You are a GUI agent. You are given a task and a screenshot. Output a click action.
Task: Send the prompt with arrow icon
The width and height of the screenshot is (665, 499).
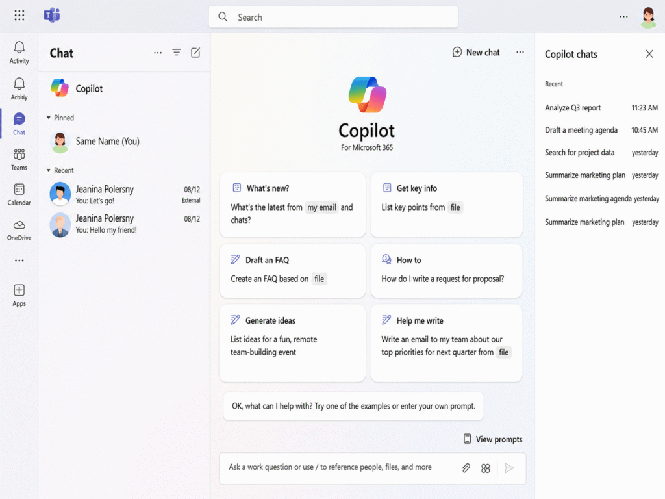pos(509,468)
